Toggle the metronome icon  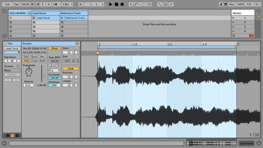pyautogui.click(x=55, y=4)
